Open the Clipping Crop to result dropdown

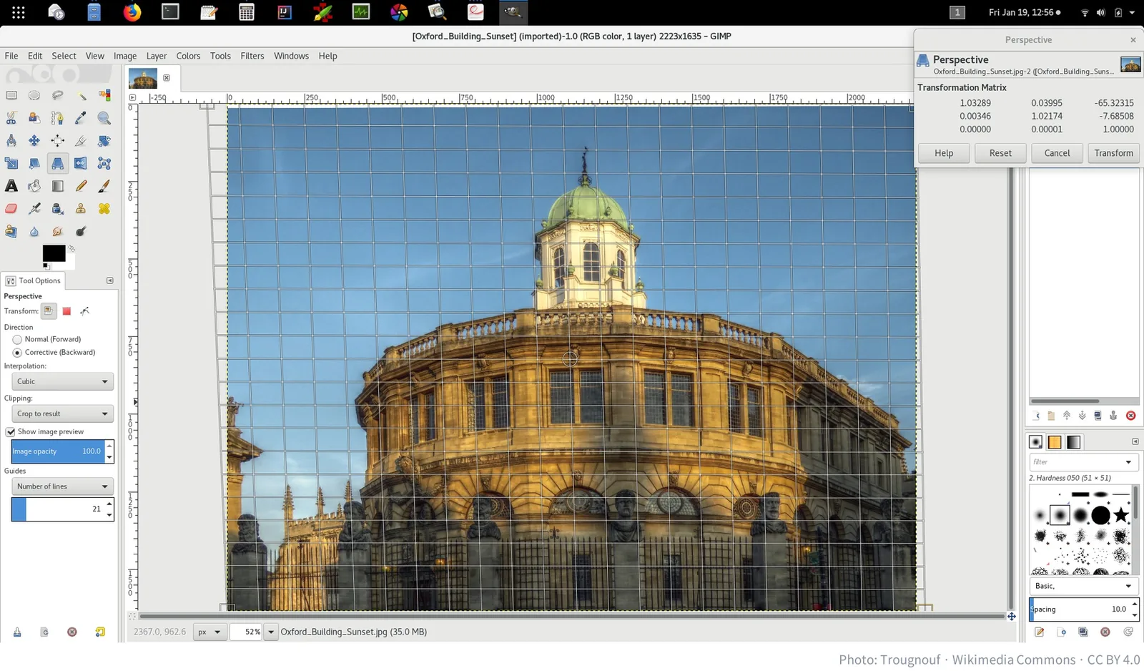click(x=62, y=413)
